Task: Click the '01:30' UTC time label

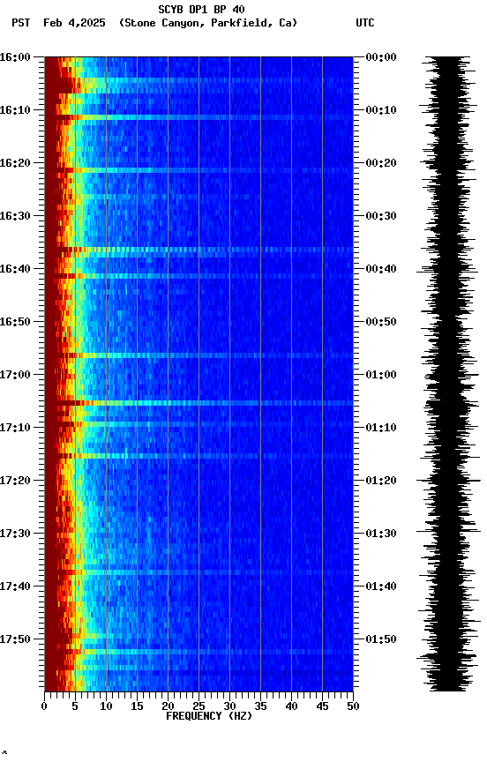Action: coord(381,534)
